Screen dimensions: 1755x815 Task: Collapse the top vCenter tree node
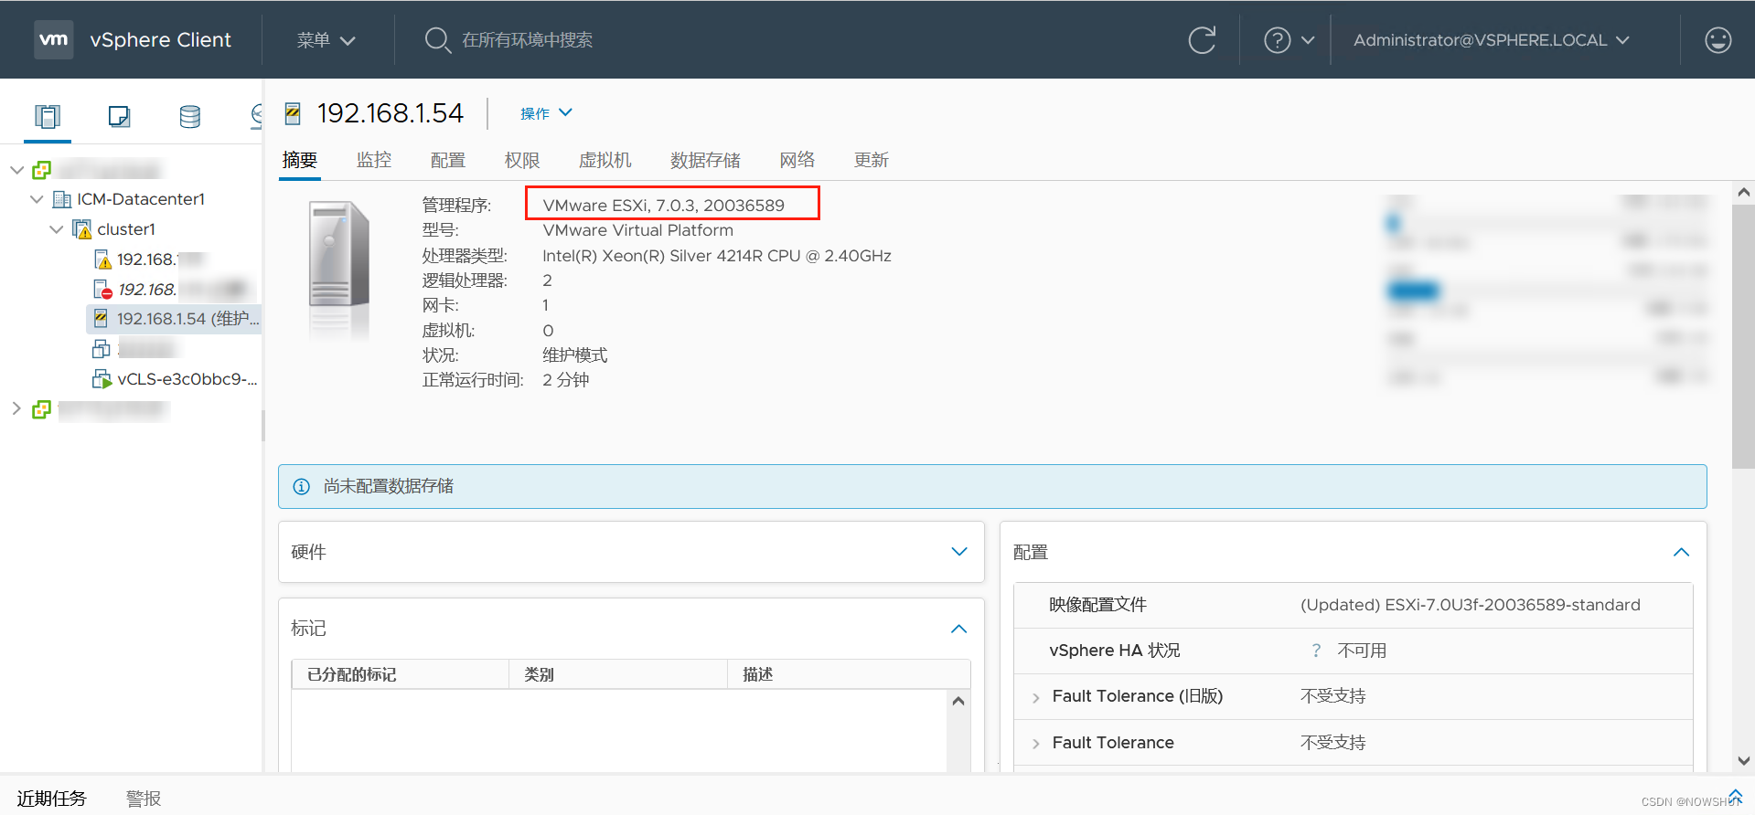[16, 170]
